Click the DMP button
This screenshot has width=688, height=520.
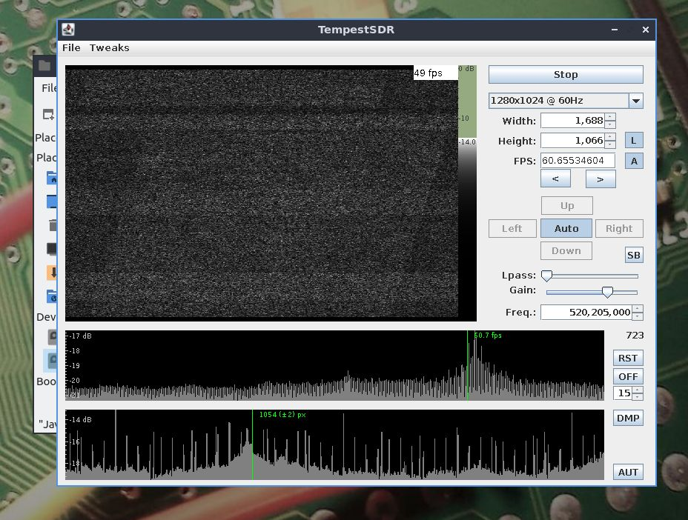pyautogui.click(x=628, y=419)
